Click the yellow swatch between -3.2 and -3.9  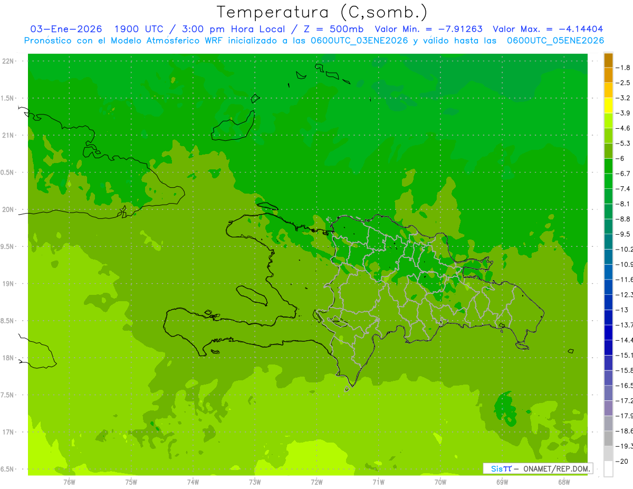pos(608,106)
